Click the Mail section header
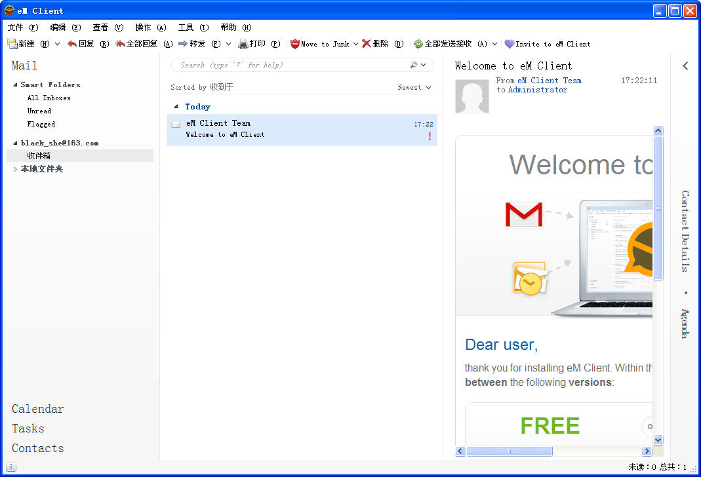The image size is (701, 477). pyautogui.click(x=24, y=66)
